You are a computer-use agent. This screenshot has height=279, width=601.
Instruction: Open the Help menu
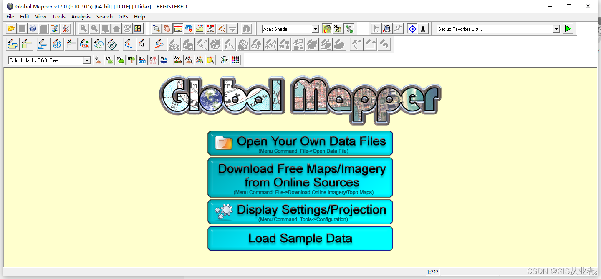click(x=139, y=17)
